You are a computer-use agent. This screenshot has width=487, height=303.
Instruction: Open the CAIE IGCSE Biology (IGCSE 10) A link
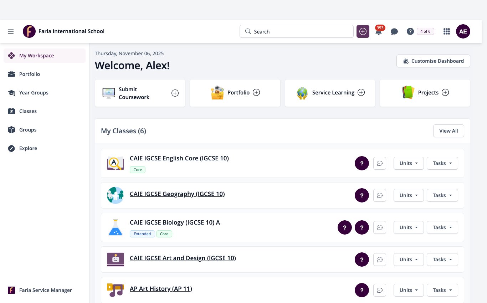[175, 222]
